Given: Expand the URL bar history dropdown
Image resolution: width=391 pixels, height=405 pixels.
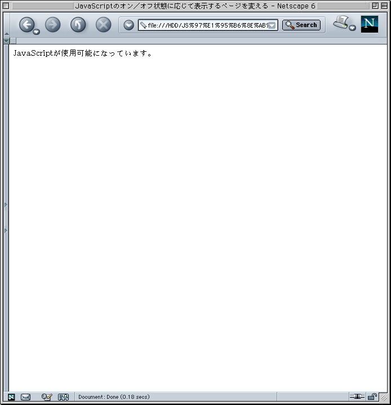Looking at the screenshot, I should click(x=272, y=25).
